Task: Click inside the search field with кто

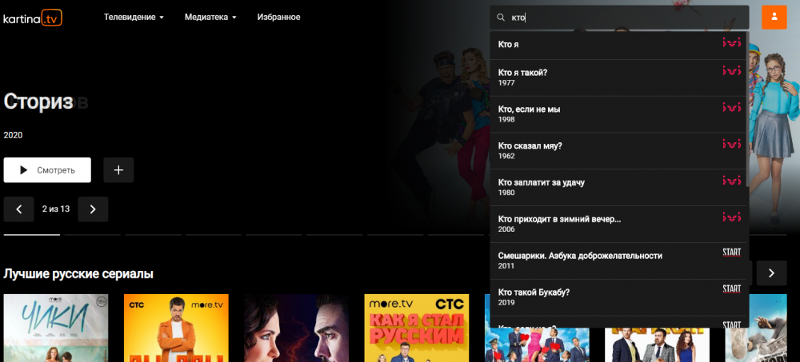Action: click(624, 18)
